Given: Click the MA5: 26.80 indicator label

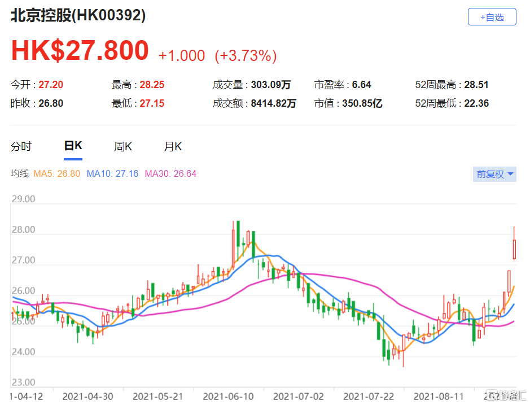Looking at the screenshot, I should [57, 174].
